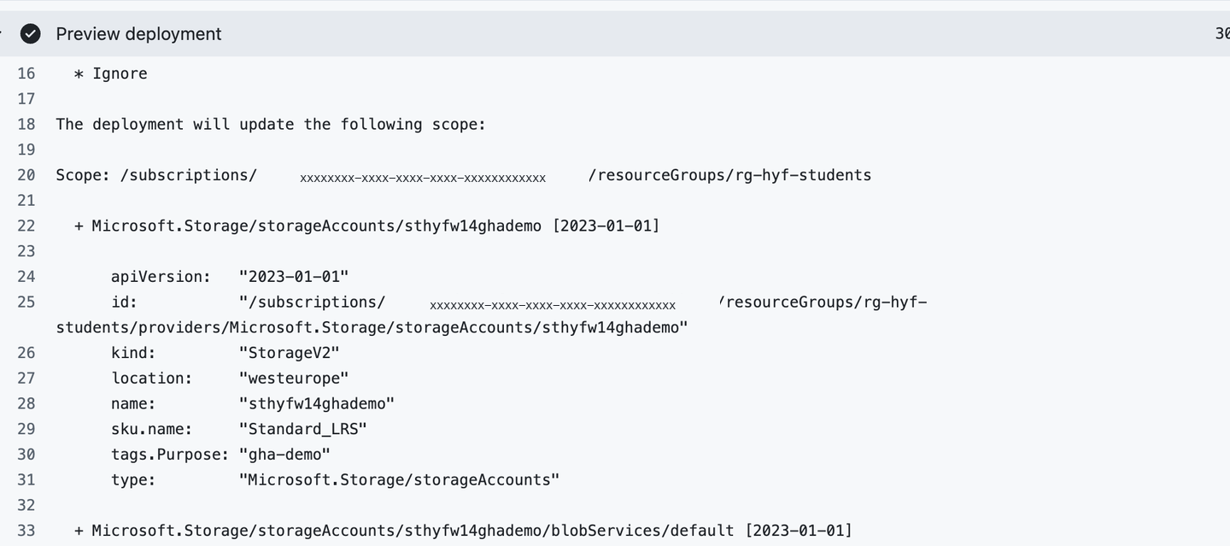This screenshot has height=546, width=1230.
Task: Click the storageAccounts/sthyfw14ghademo resource line
Action: click(x=367, y=226)
